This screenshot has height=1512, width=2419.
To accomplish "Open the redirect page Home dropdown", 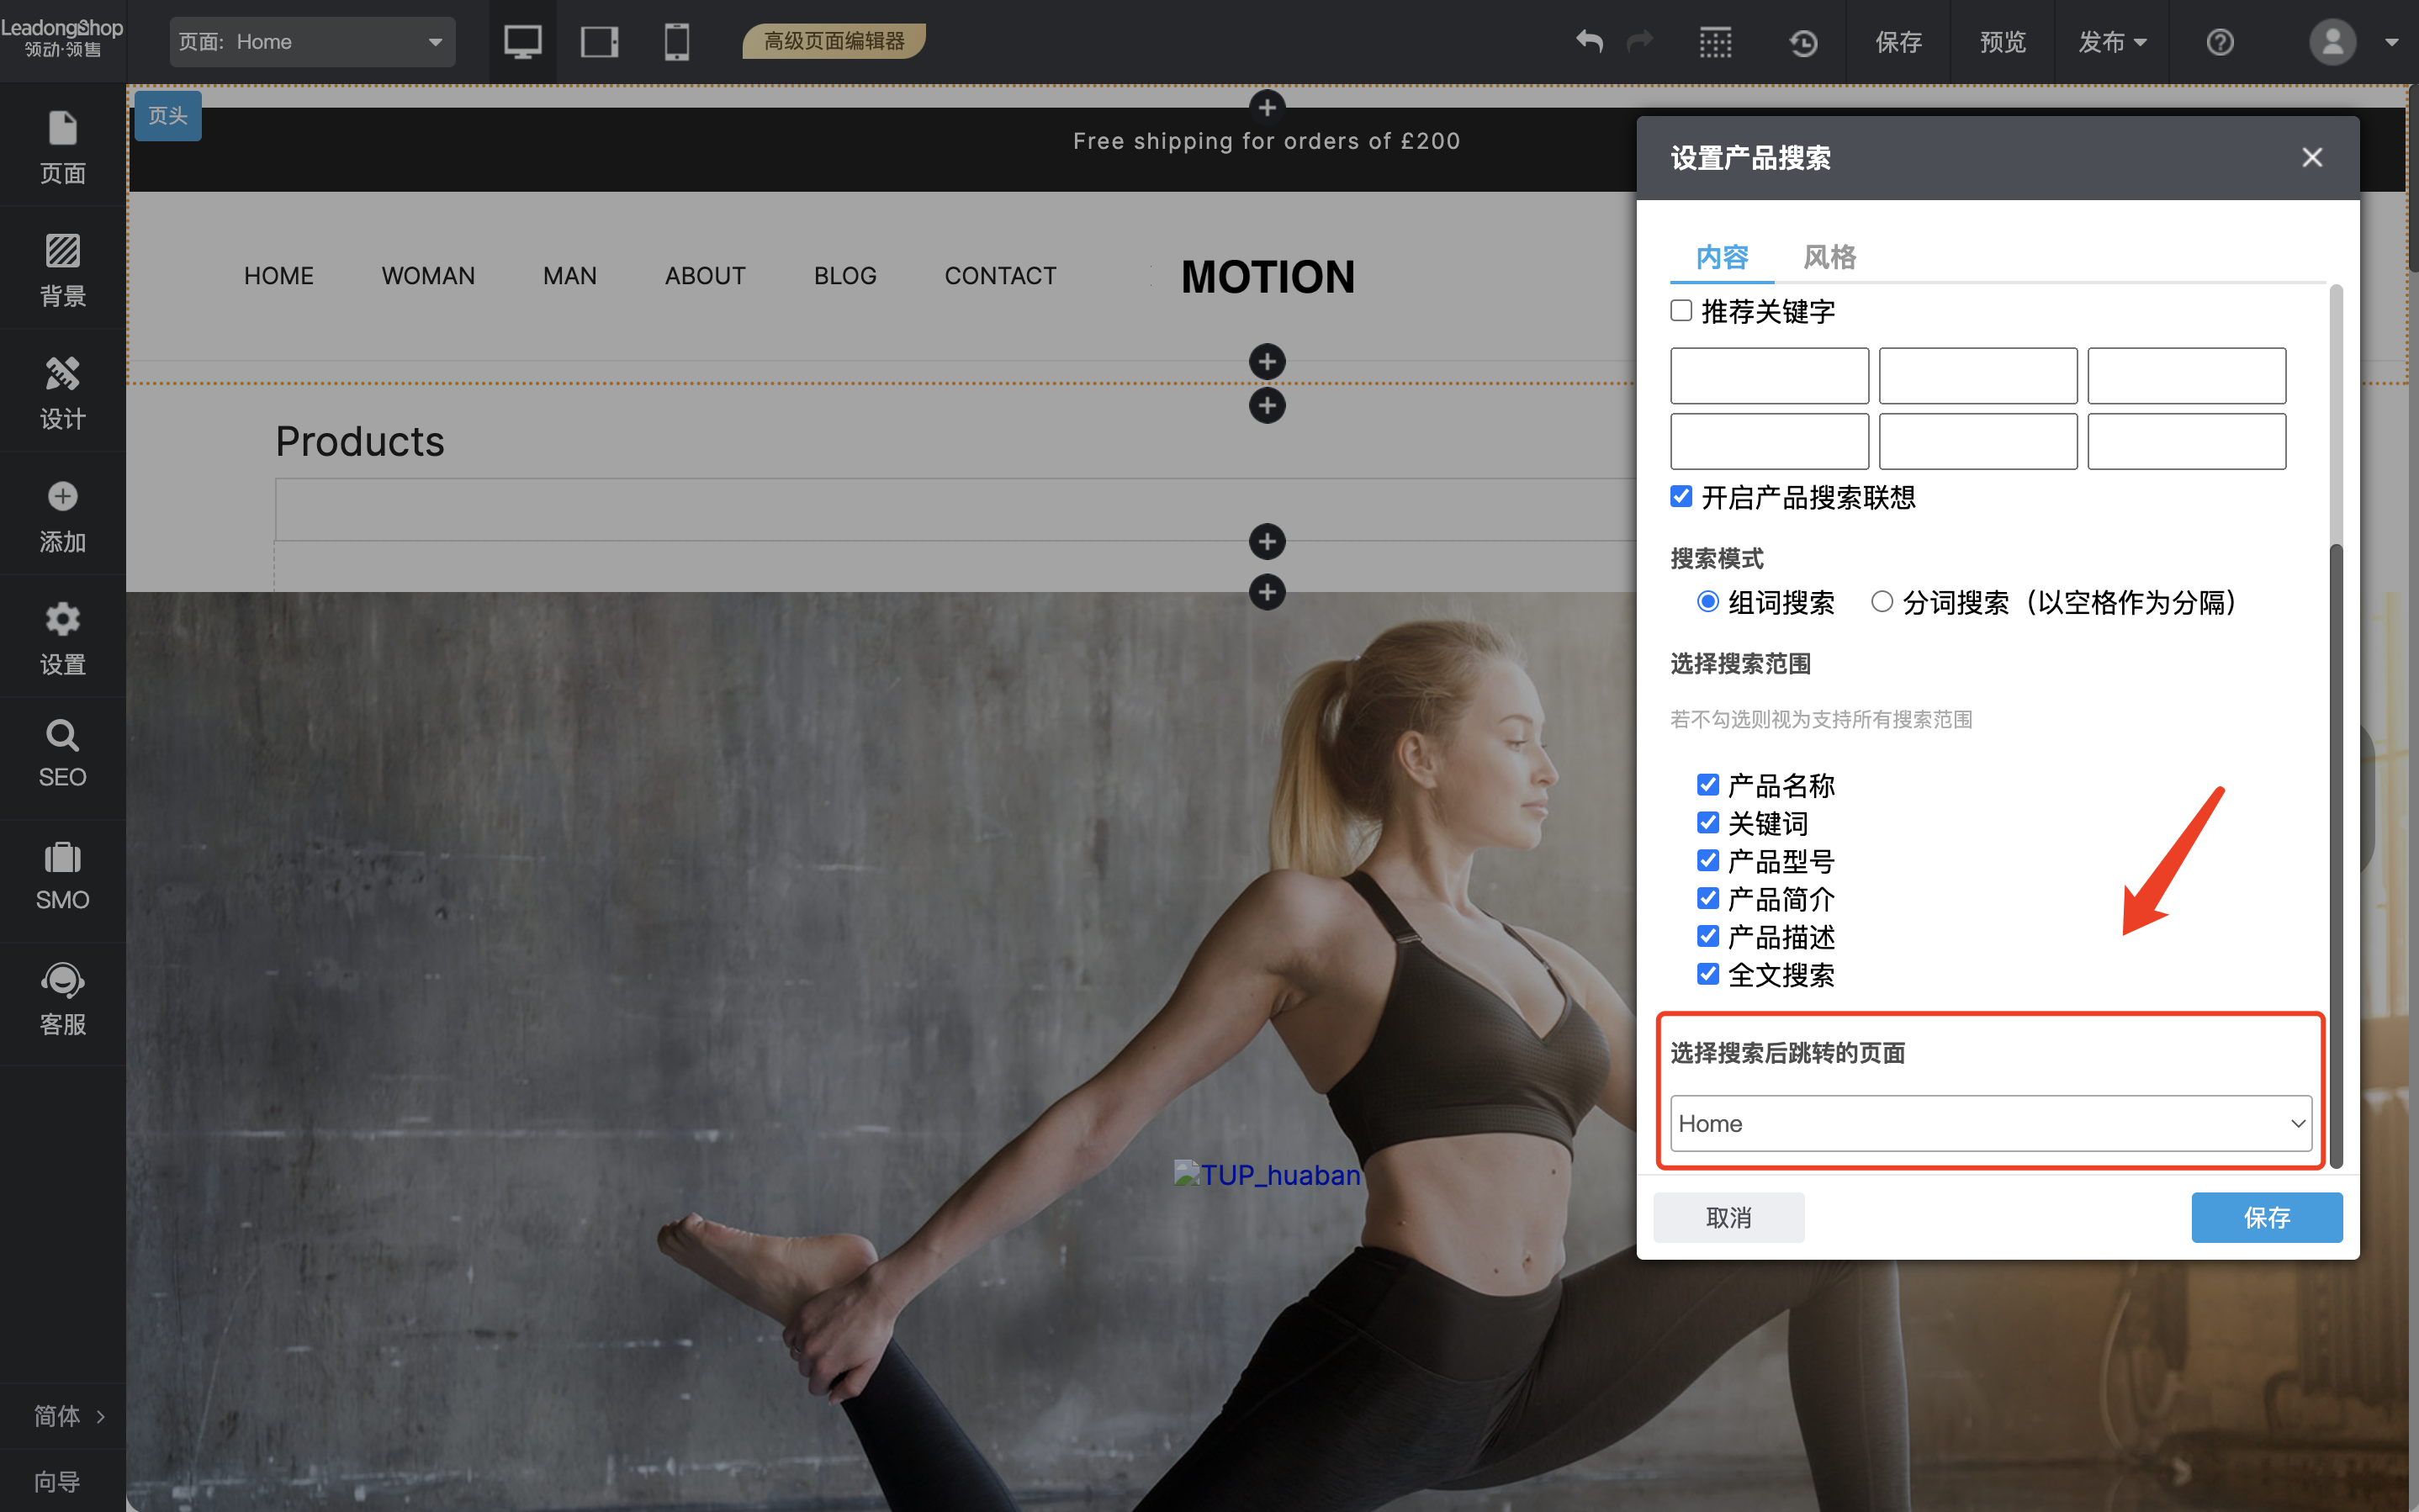I will click(x=1990, y=1123).
